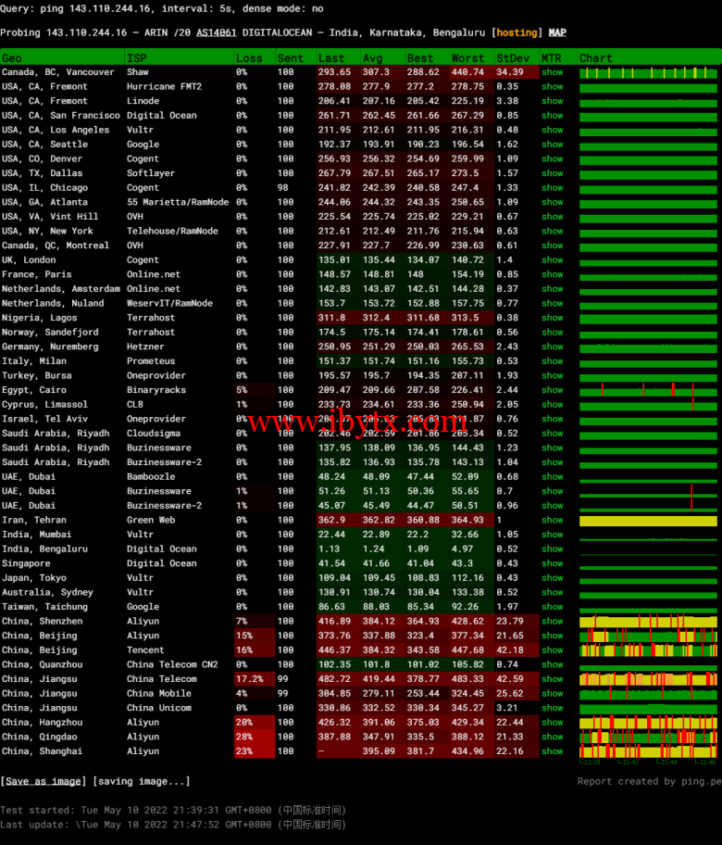Click the Avg column header
Viewport: 722px width, 845px height.
click(x=372, y=57)
